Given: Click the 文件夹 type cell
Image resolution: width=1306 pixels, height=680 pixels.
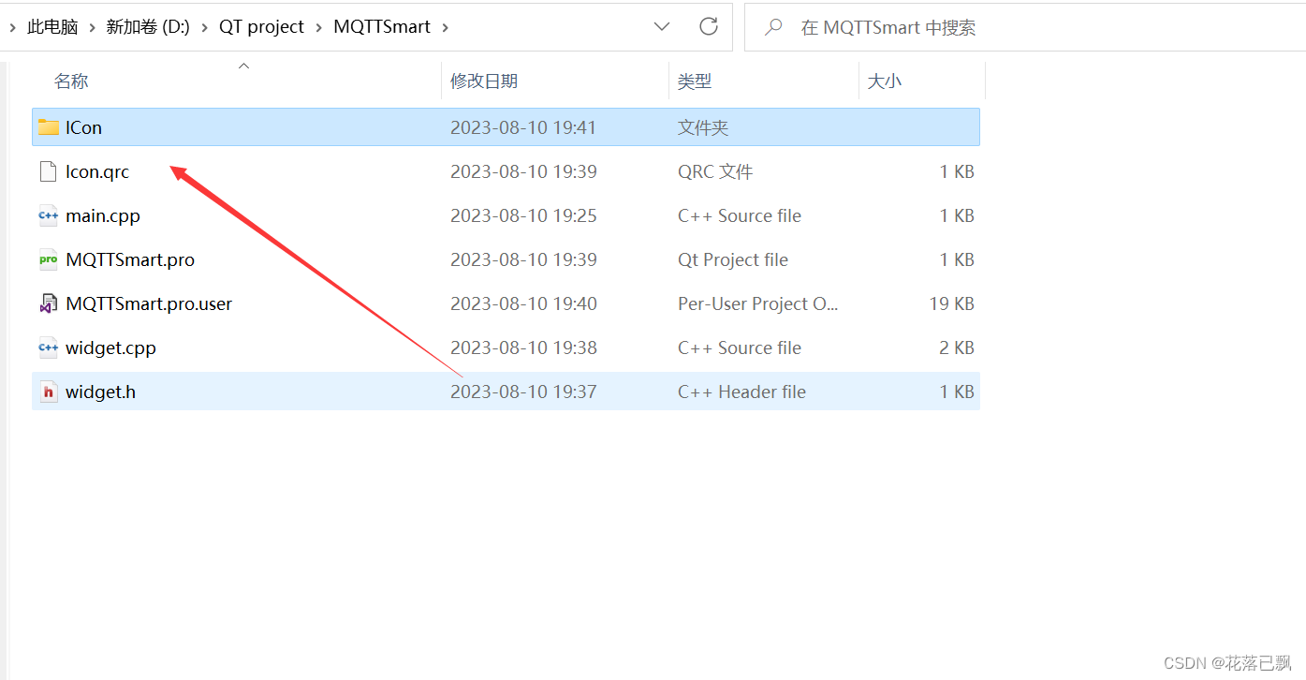Looking at the screenshot, I should [703, 127].
